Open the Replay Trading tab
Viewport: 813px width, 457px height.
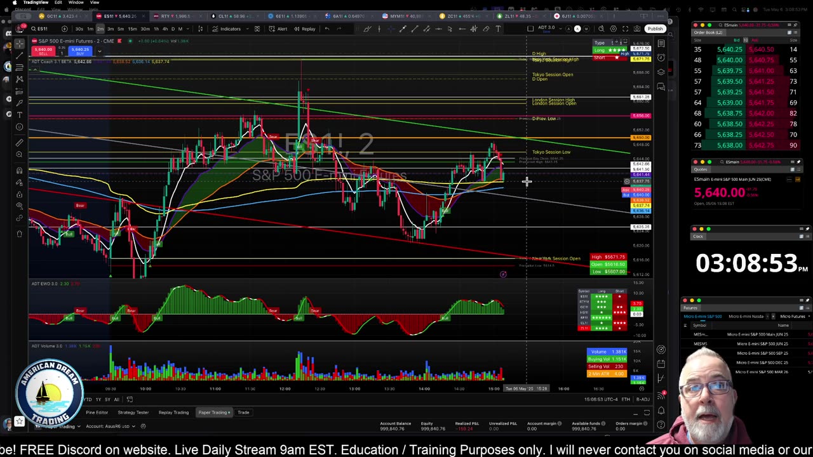[x=173, y=413]
